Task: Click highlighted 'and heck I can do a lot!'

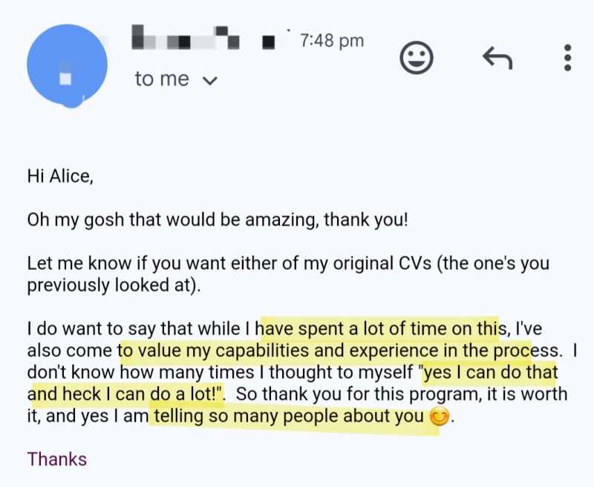Action: coord(125,394)
